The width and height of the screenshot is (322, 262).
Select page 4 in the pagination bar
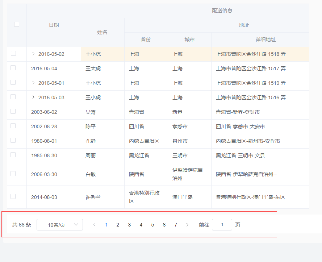[x=141, y=225]
